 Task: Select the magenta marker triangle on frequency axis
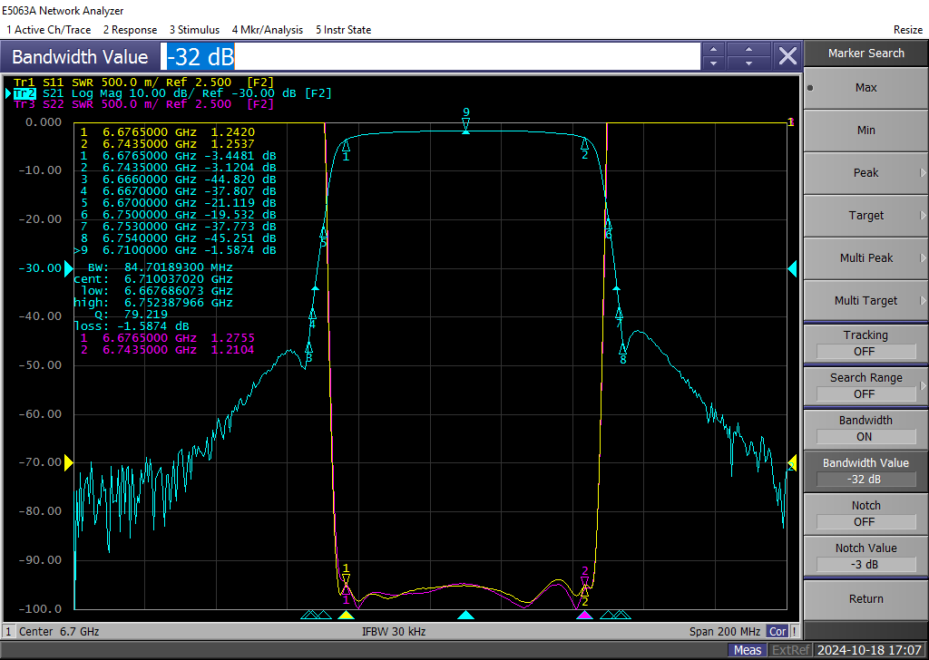(x=585, y=616)
